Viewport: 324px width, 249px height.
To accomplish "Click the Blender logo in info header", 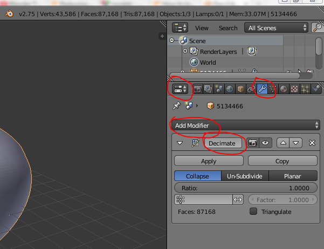I will [x=9, y=14].
